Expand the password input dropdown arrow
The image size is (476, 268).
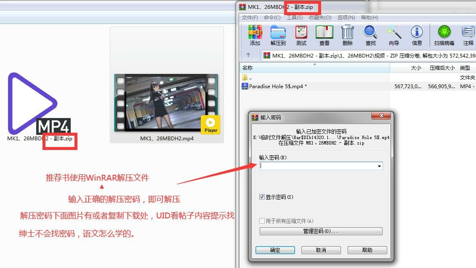coord(379,166)
